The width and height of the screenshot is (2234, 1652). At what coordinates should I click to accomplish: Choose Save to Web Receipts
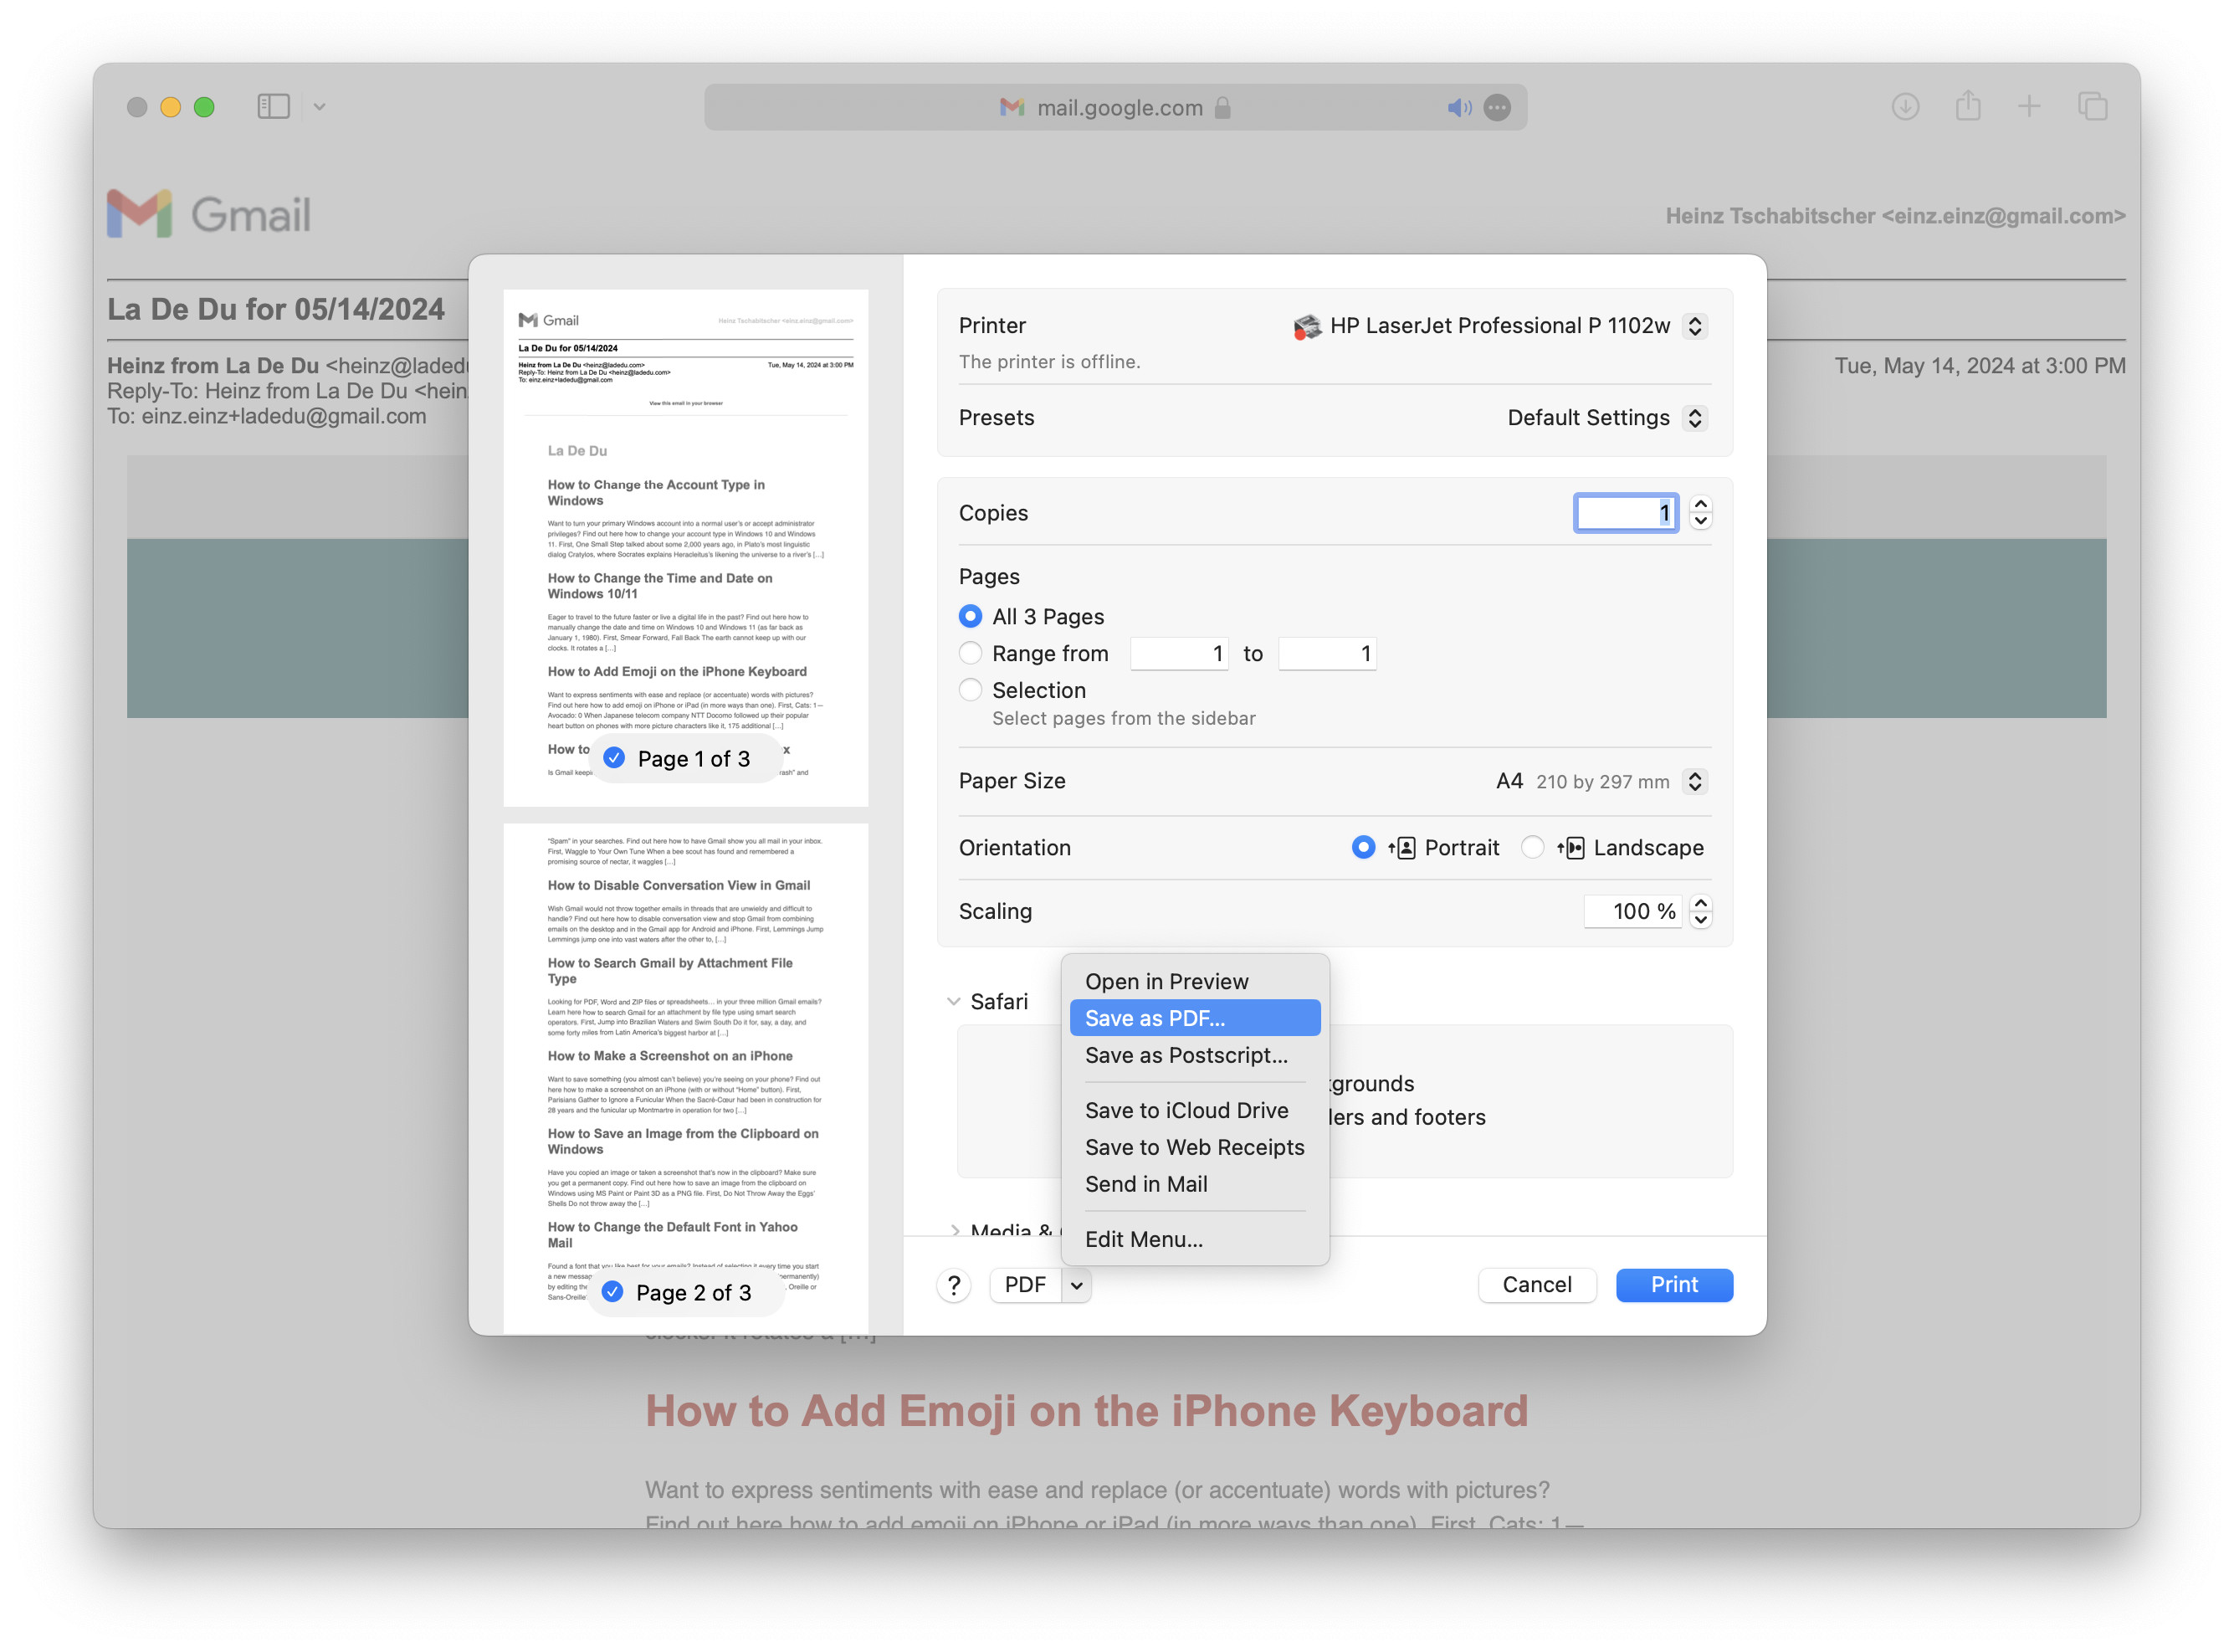[1193, 1147]
